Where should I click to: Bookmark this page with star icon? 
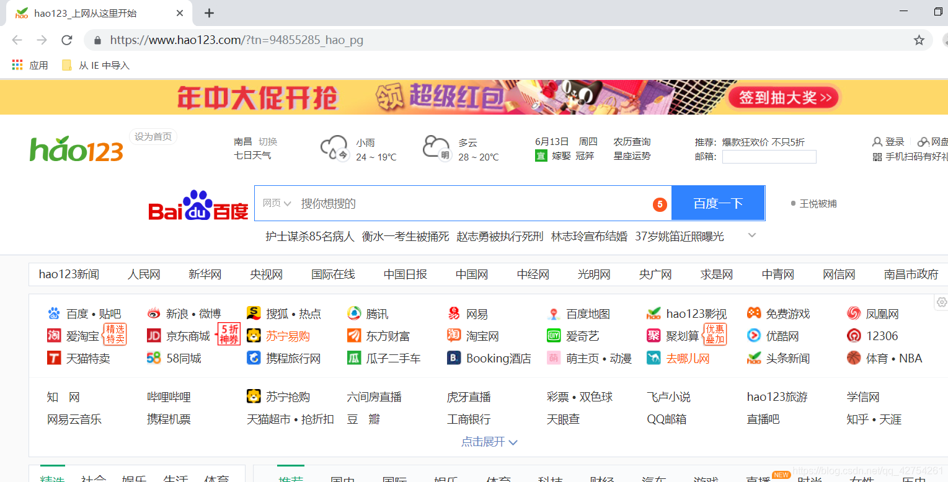point(919,40)
